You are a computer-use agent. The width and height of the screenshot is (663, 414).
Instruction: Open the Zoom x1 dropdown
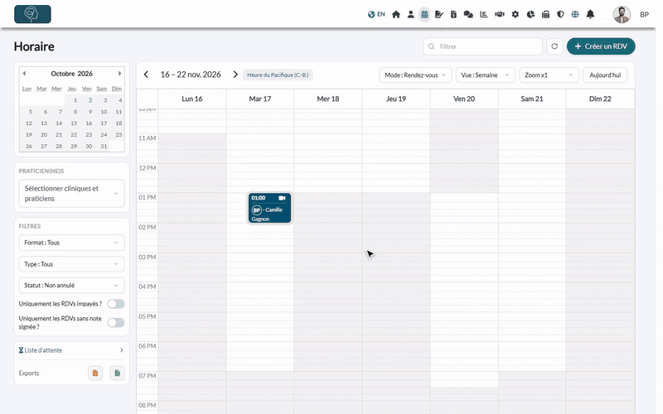(549, 75)
